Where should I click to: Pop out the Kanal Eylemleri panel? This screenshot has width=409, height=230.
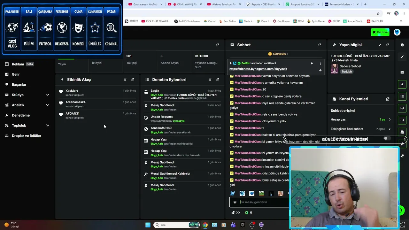pyautogui.click(x=388, y=99)
